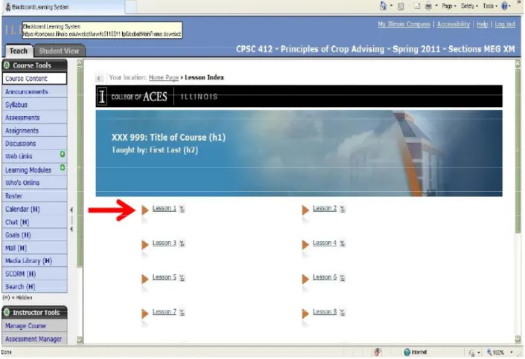This screenshot has width=525, height=359.
Task: Collapse the Instructor Tools panel header icon
Action: (7, 312)
